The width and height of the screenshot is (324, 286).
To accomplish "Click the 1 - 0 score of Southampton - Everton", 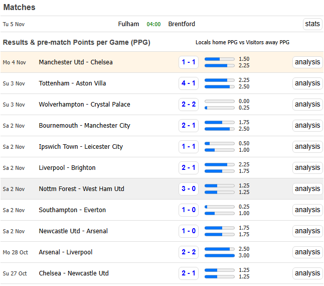I will point(189,210).
